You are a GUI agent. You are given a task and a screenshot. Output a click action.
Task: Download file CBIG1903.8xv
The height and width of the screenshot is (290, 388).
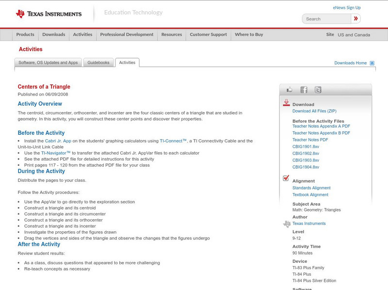306,161
